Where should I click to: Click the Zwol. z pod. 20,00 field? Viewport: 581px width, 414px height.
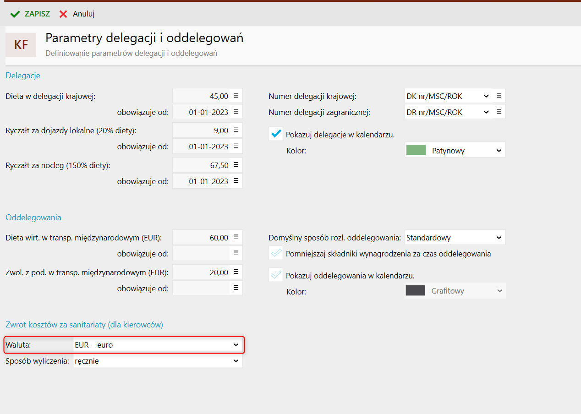[201, 272]
